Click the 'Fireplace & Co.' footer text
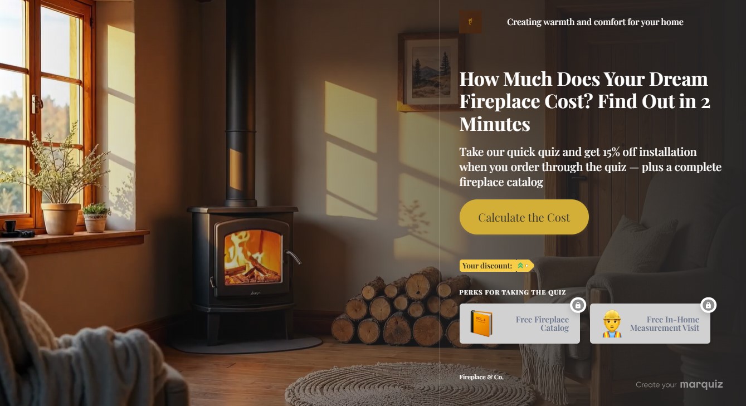The image size is (746, 406). (x=481, y=377)
